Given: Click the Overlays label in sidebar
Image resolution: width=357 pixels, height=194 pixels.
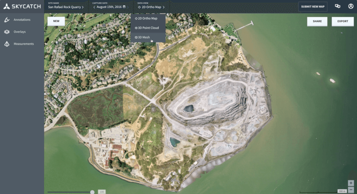Looking at the screenshot, I should tap(20, 32).
